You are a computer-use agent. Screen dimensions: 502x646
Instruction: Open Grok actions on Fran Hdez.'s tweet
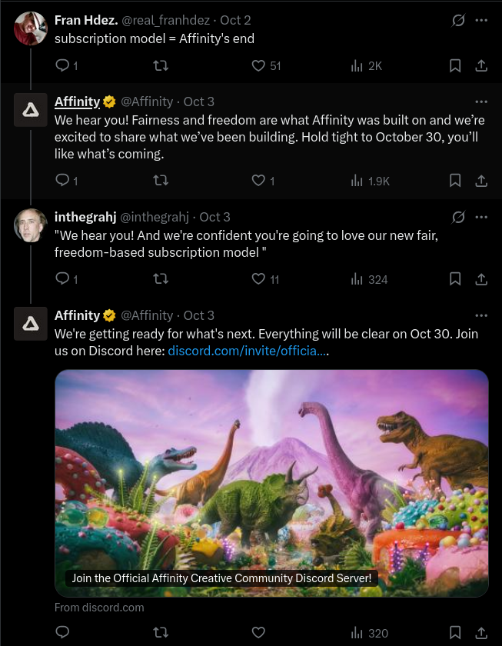(458, 21)
